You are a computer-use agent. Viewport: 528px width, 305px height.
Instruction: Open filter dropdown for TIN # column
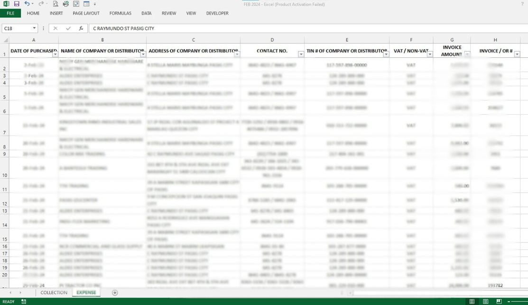click(x=386, y=54)
